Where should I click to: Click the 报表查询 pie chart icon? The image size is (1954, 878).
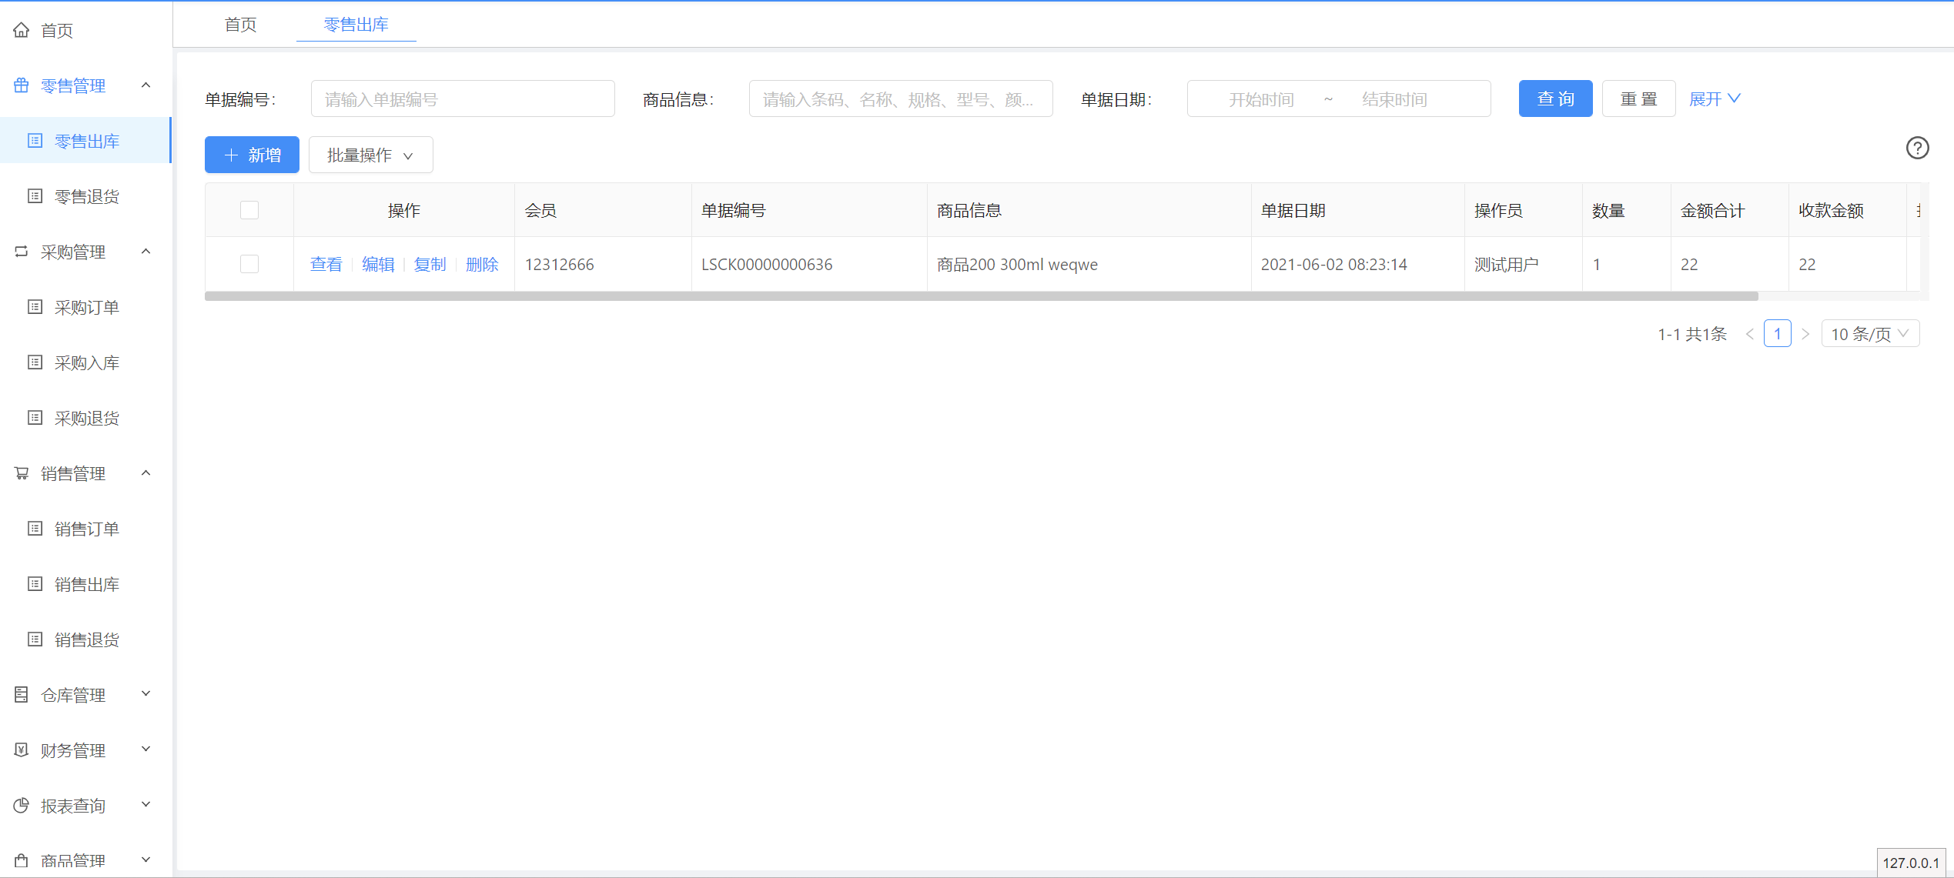21,805
